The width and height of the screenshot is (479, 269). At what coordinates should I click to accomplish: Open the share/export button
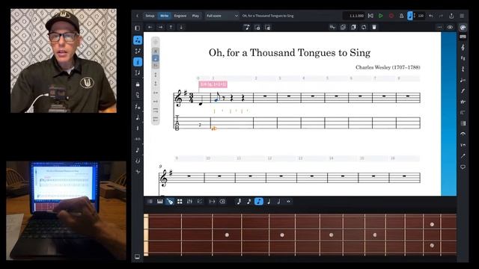(x=451, y=16)
